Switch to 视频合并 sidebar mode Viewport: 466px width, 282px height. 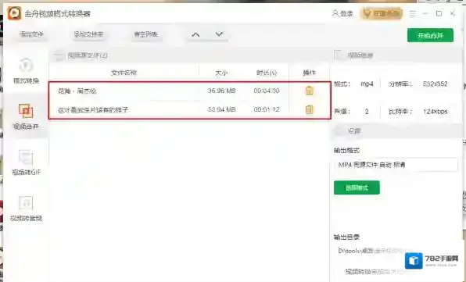(x=26, y=116)
